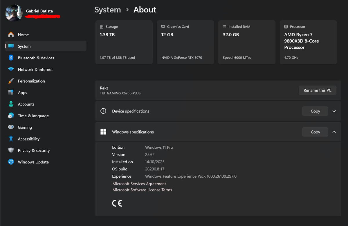Click the PC name Rekz
348x226 pixels.
104,88
